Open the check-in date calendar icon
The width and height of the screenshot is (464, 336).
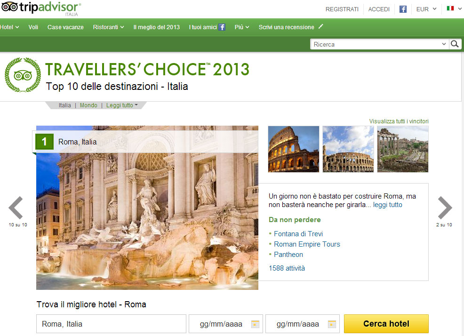coord(255,324)
